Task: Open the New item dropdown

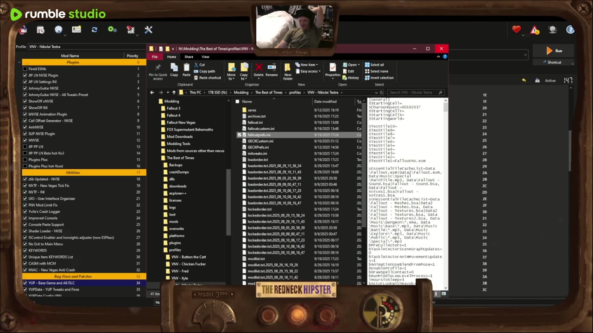Action: tap(308, 65)
